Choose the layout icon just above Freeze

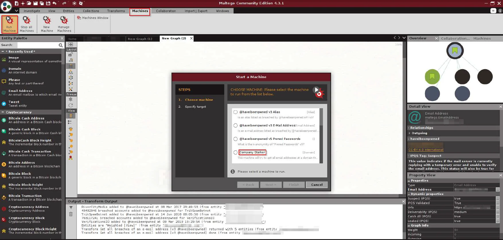click(71, 89)
